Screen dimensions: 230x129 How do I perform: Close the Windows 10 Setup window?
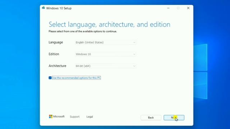point(188,8)
